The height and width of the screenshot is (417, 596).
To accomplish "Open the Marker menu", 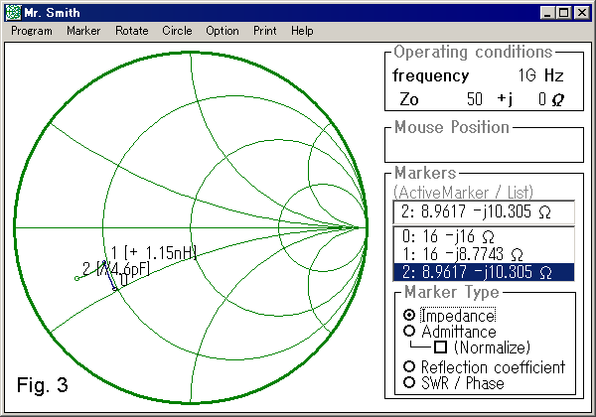I will (x=83, y=31).
